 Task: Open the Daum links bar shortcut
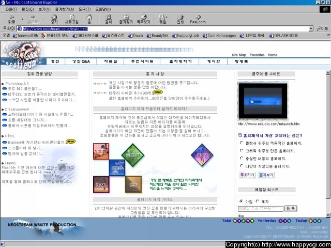point(136,36)
